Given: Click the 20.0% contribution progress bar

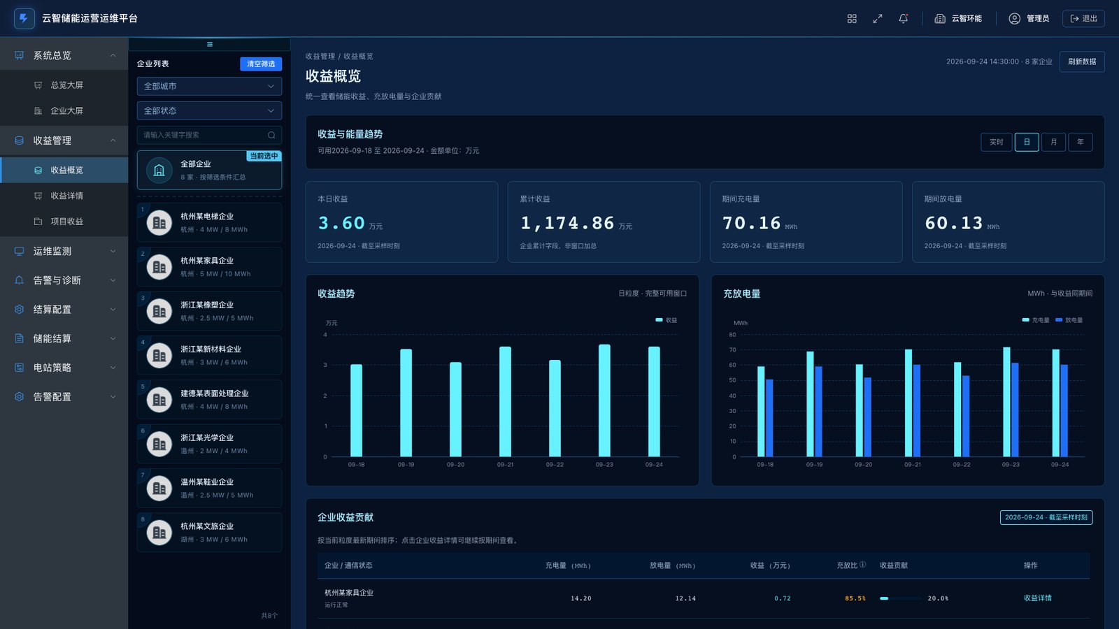Looking at the screenshot, I should click(x=901, y=598).
